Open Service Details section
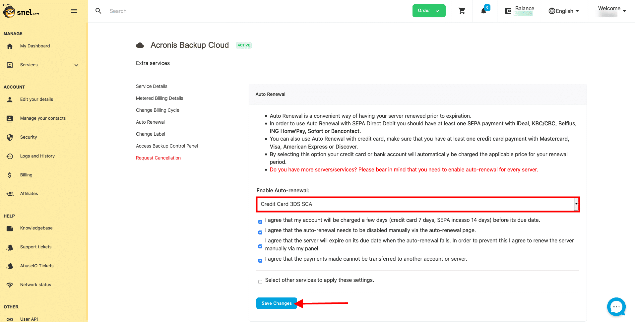This screenshot has height=322, width=635. click(152, 86)
